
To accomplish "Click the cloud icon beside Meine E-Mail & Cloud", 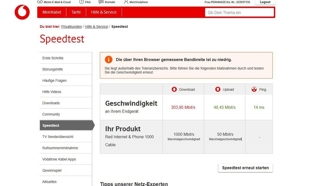I will click(x=40, y=2).
